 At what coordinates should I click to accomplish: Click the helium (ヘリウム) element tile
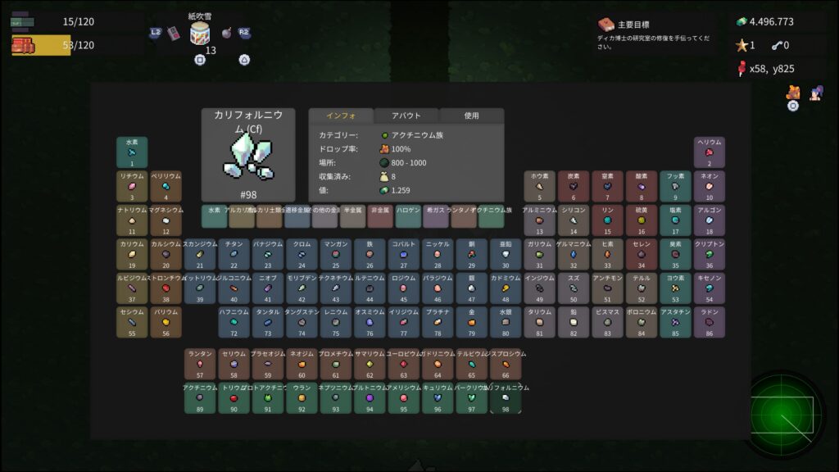click(710, 152)
